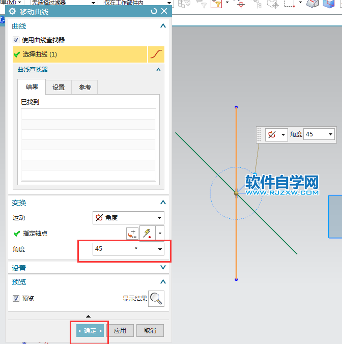This screenshot has width=342, height=344.
Task: Click the 已找到 label
Action: point(30,102)
